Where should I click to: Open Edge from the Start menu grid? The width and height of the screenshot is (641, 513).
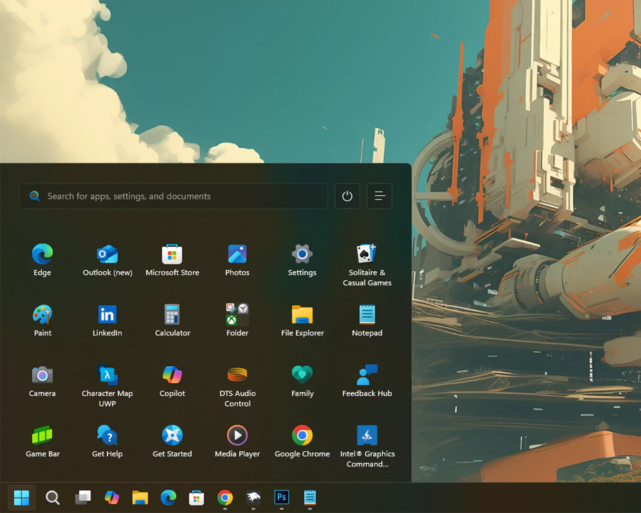tap(42, 260)
